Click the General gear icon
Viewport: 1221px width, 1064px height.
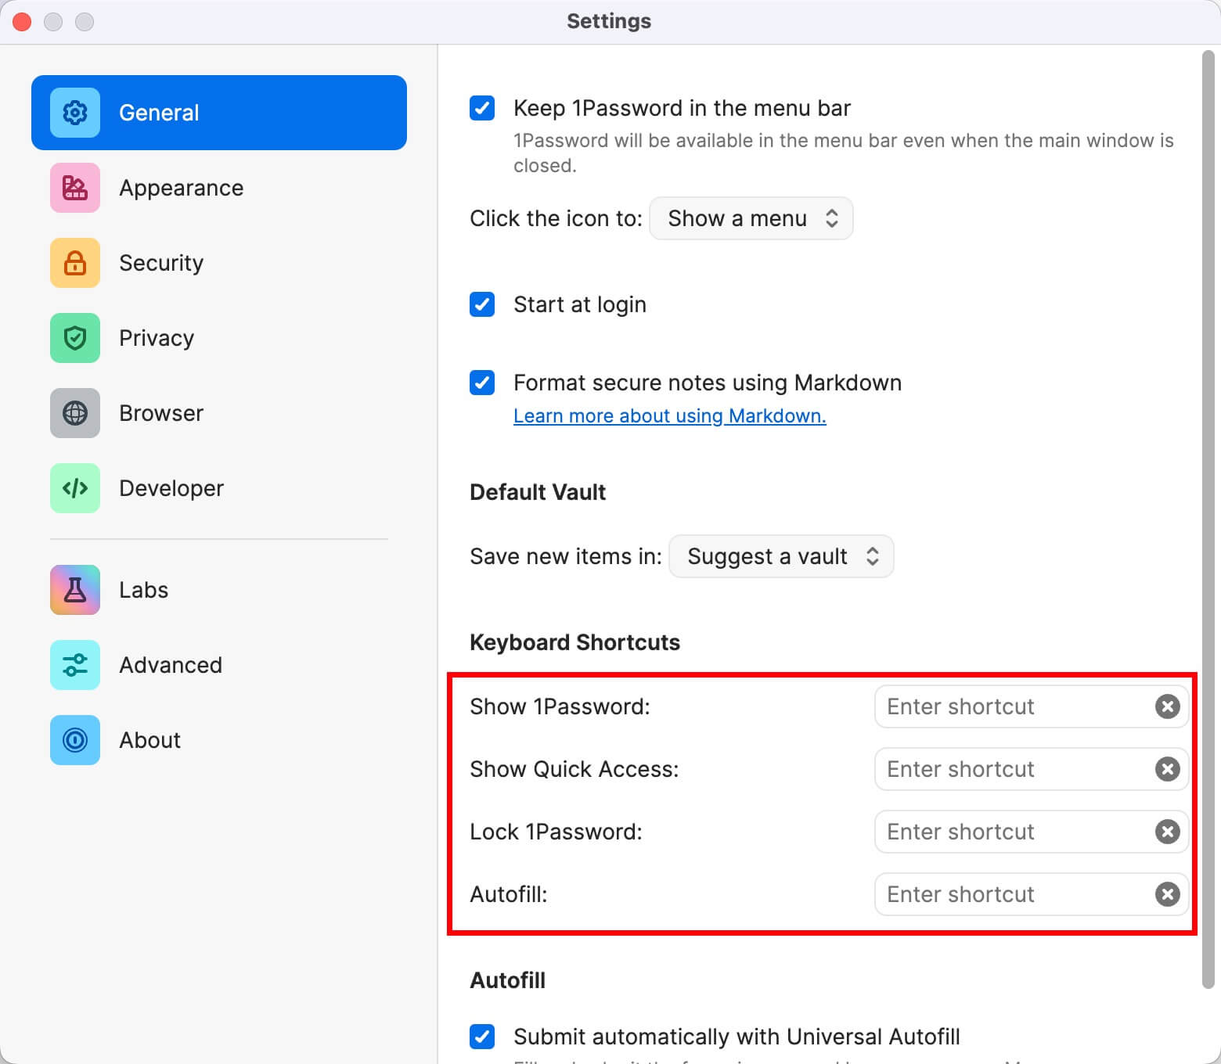click(75, 113)
